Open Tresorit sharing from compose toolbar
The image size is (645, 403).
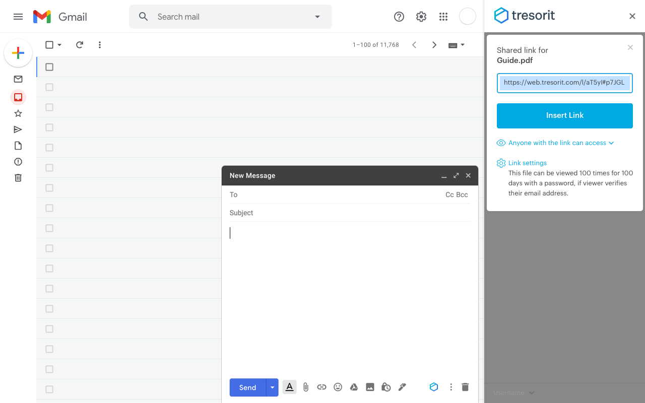[434, 387]
